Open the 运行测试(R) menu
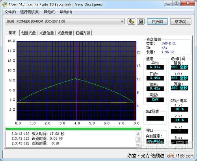Image resolution: width=197 pixels, height=161 pixels. point(30,12)
